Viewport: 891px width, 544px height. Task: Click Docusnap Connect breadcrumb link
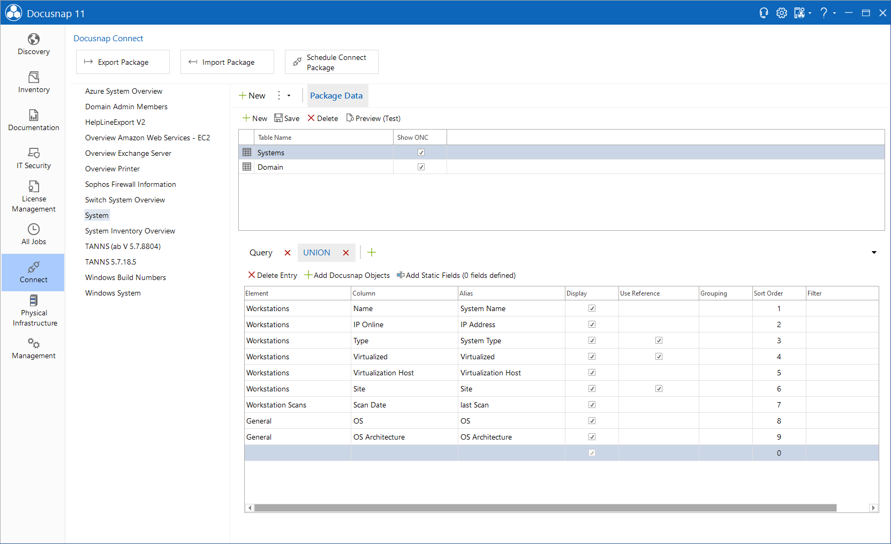(x=108, y=39)
